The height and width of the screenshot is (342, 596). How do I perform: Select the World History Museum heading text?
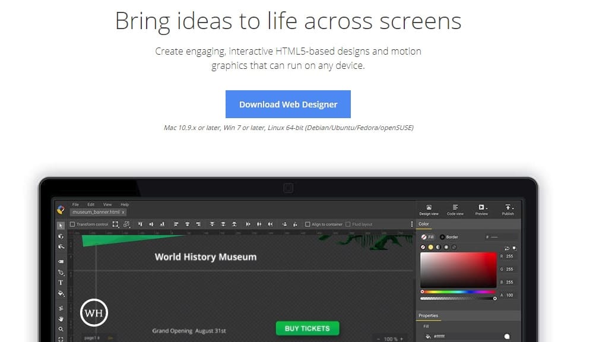205,257
